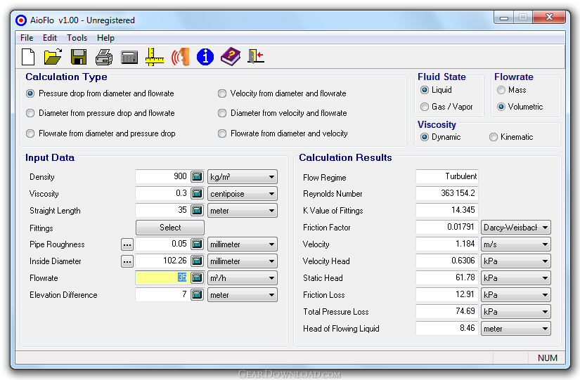Click the blue info icon
Image resolution: width=580 pixels, height=380 pixels.
[205, 57]
